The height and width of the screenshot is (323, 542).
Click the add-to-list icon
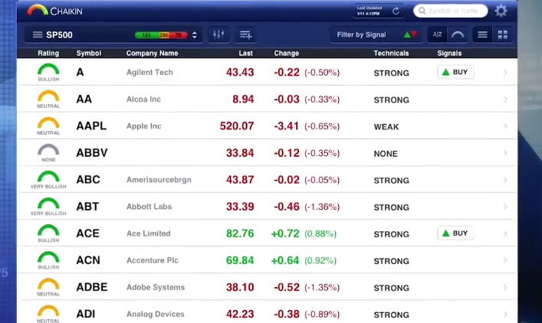pos(245,35)
